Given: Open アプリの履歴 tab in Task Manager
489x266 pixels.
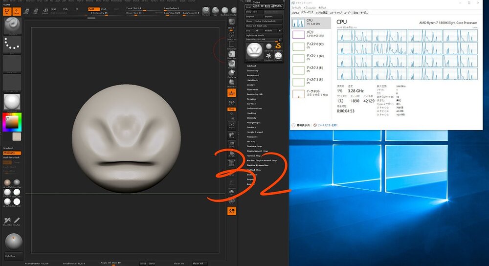Looking at the screenshot, I should (321, 13).
